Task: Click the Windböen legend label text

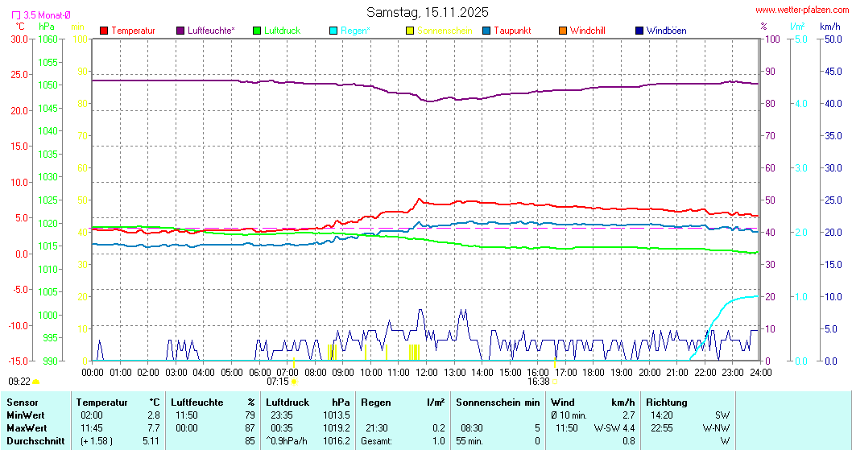Action: pos(666,31)
